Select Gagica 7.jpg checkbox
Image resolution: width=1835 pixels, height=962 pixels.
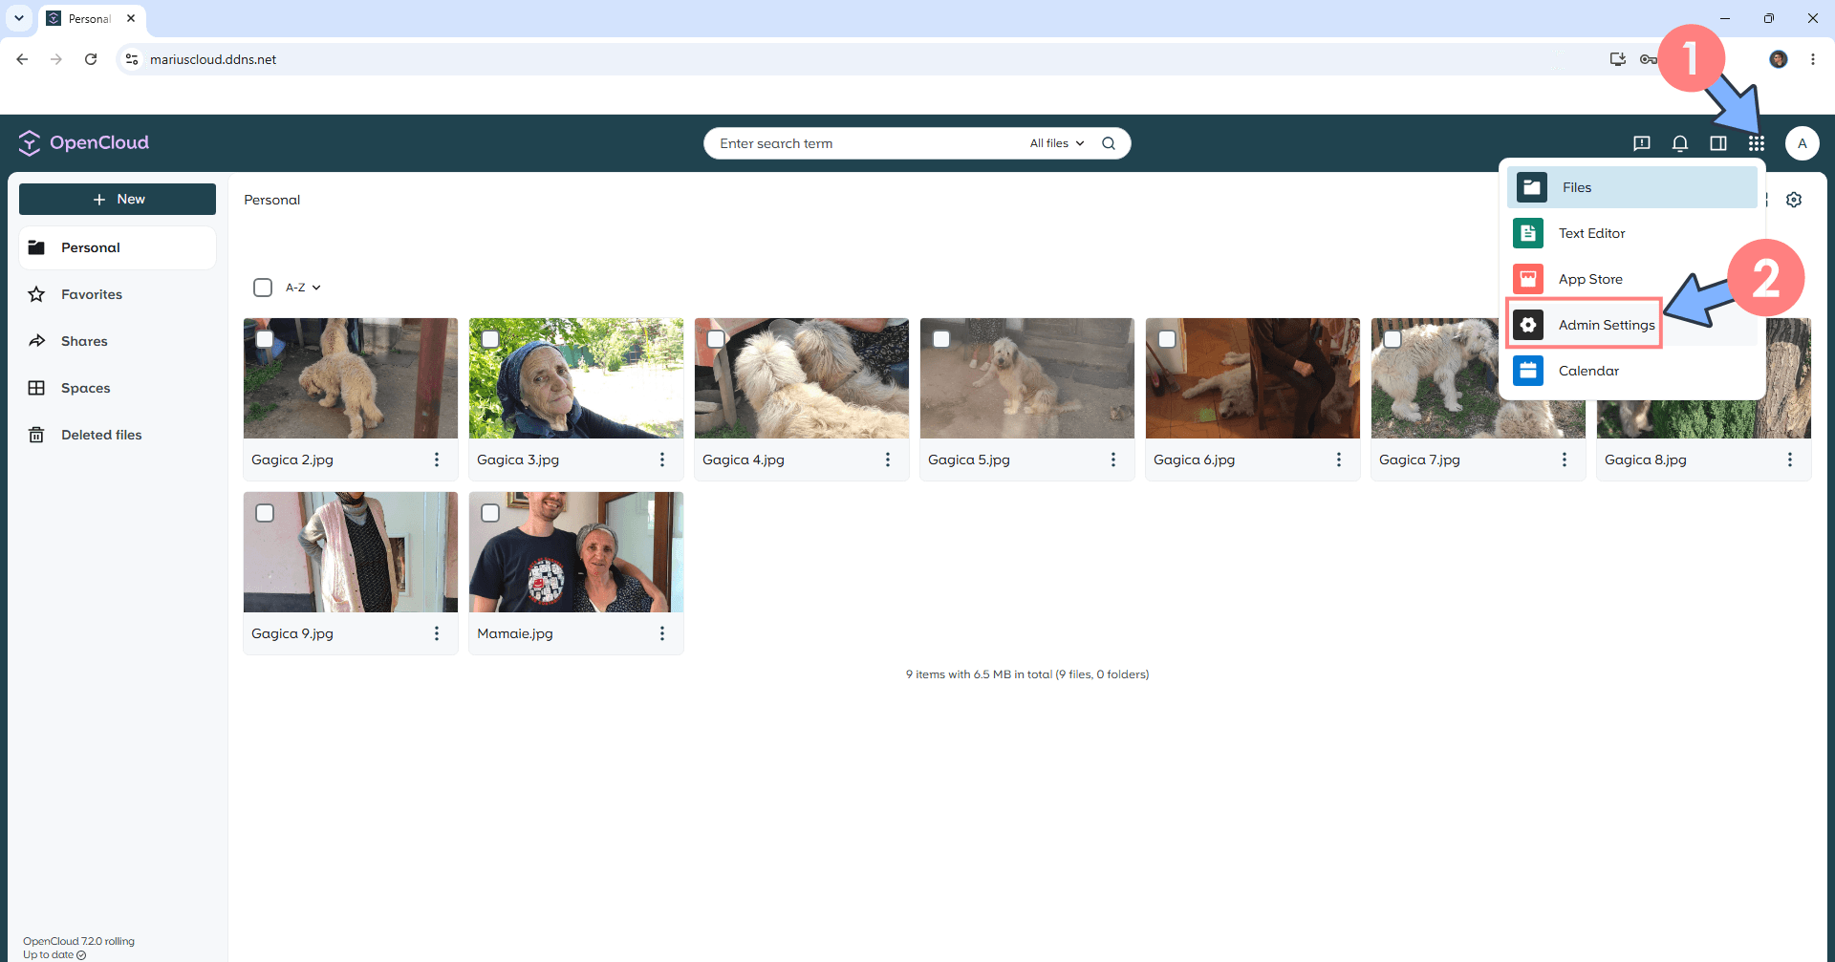pos(1392,339)
